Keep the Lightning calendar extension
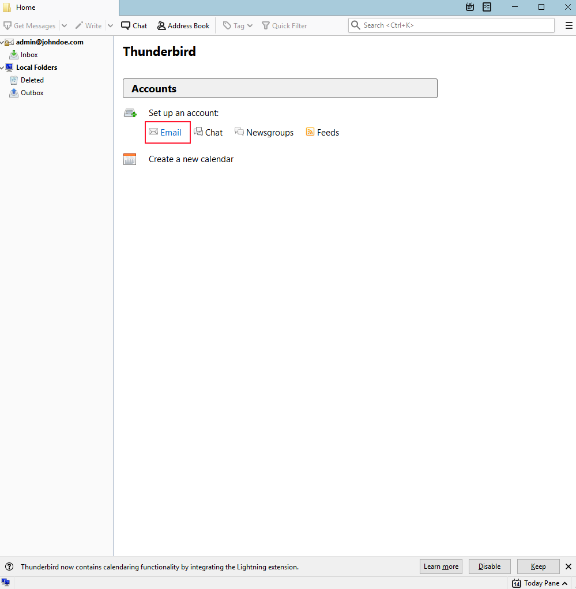Screen dimensions: 576x589 point(538,567)
